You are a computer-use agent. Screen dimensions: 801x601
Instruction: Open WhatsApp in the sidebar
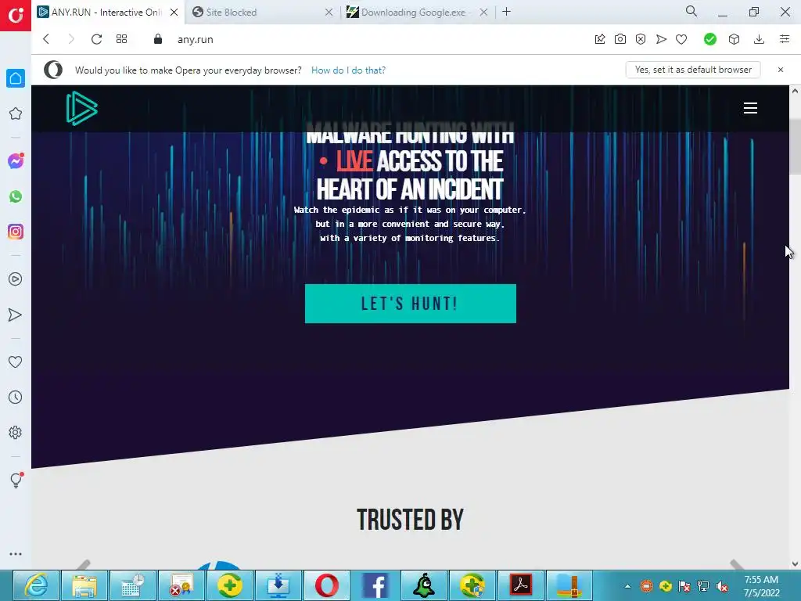16,196
